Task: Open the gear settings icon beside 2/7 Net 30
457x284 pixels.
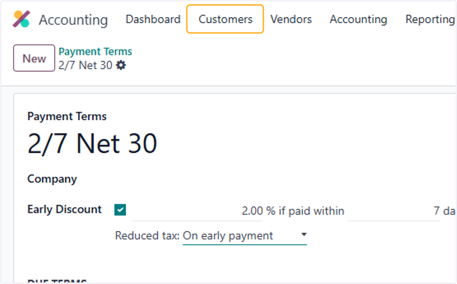Action: [121, 65]
